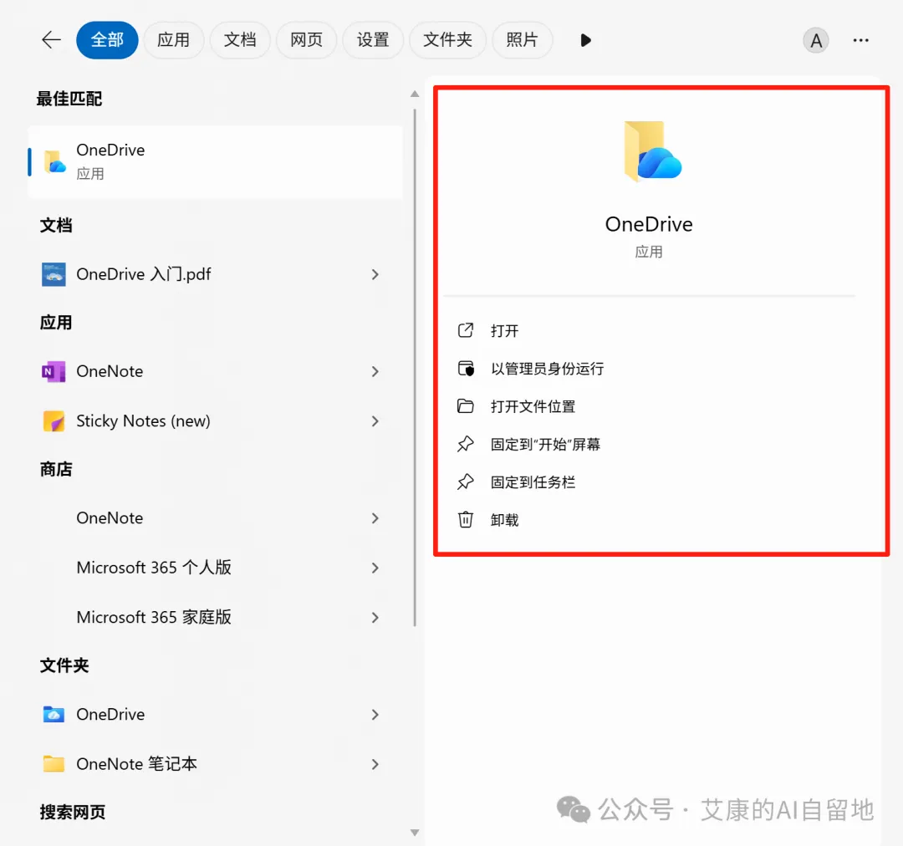Switch to the 文件夹 filter tab
Viewport: 903px width, 846px height.
447,40
